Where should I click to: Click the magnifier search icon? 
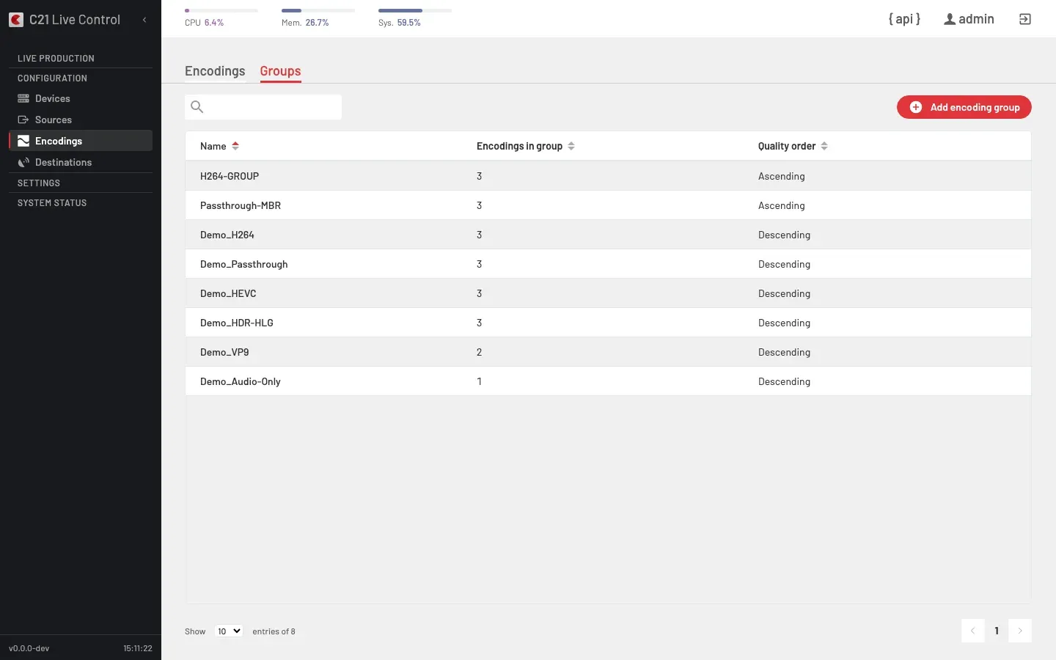[x=197, y=107]
